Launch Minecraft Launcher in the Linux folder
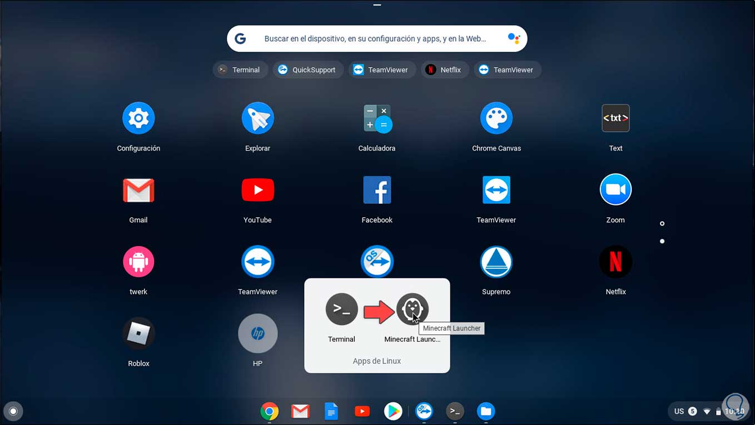 [413, 309]
